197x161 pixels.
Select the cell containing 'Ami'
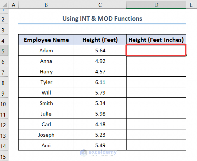(x=46, y=145)
